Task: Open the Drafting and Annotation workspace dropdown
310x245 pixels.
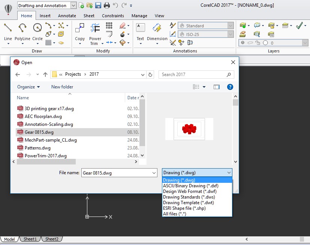Action: pyautogui.click(x=73, y=6)
